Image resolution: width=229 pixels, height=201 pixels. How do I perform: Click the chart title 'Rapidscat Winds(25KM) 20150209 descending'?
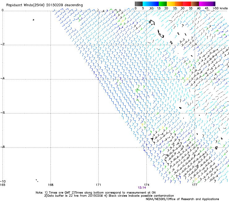point(44,5)
